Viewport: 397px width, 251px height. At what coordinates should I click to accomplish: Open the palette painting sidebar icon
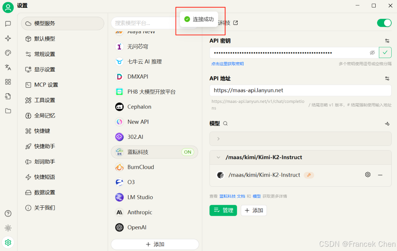point(8,53)
